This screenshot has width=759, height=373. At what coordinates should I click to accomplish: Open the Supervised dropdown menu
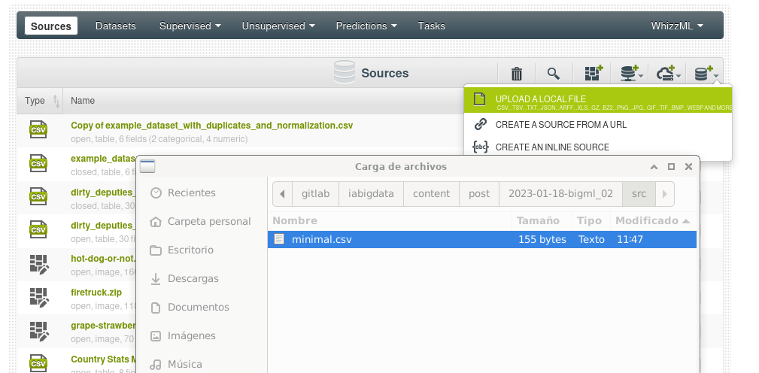pyautogui.click(x=190, y=26)
